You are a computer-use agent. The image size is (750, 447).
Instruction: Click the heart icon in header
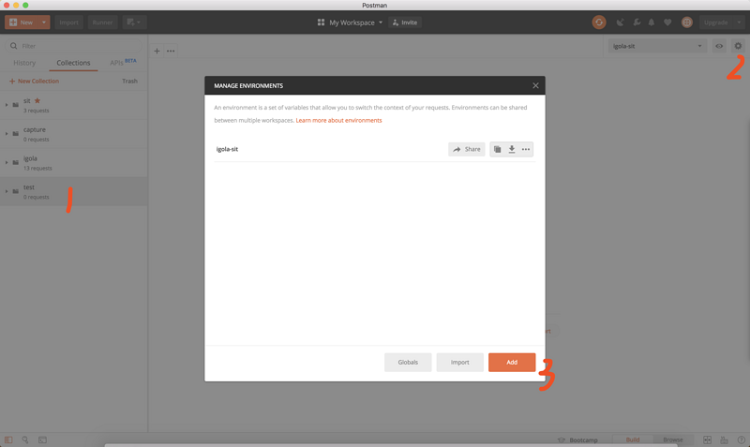coord(667,22)
